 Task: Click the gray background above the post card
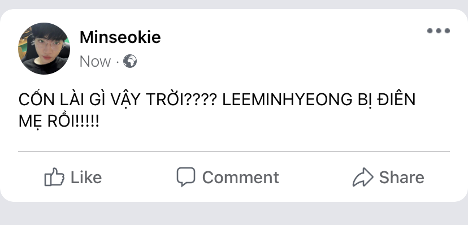pyautogui.click(x=234, y=4)
